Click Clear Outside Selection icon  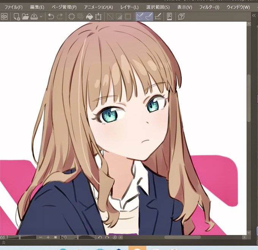80,17
